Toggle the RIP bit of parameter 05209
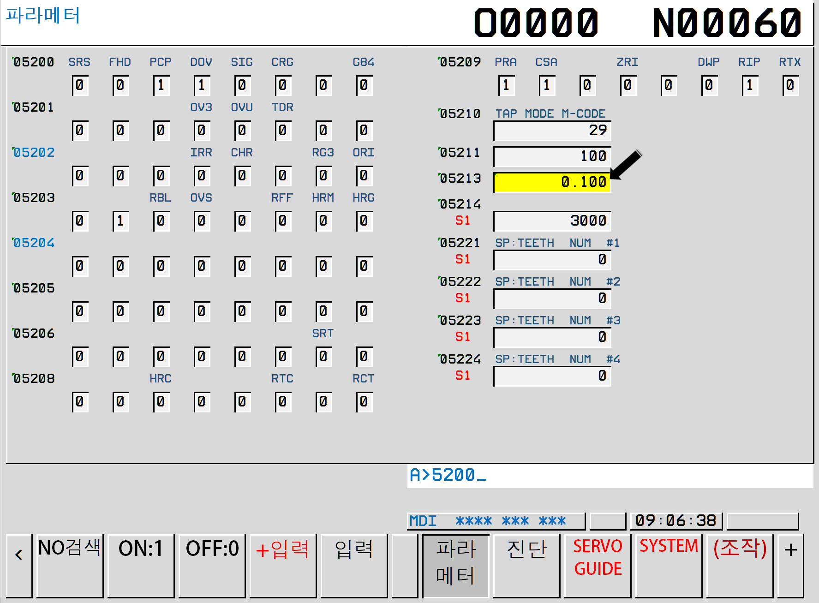The height and width of the screenshot is (603, 819). click(750, 85)
